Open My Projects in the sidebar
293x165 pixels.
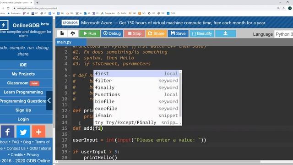point(23,74)
